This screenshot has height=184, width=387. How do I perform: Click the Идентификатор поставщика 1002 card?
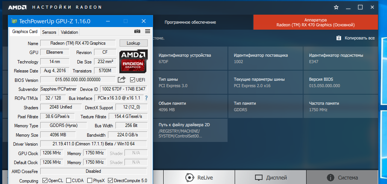pos(265,58)
